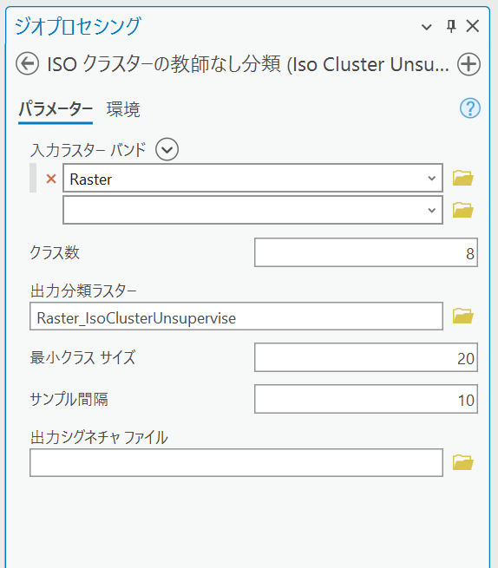The width and height of the screenshot is (498, 568).
Task: Open the pane options chevron menu
Action: click(x=427, y=27)
